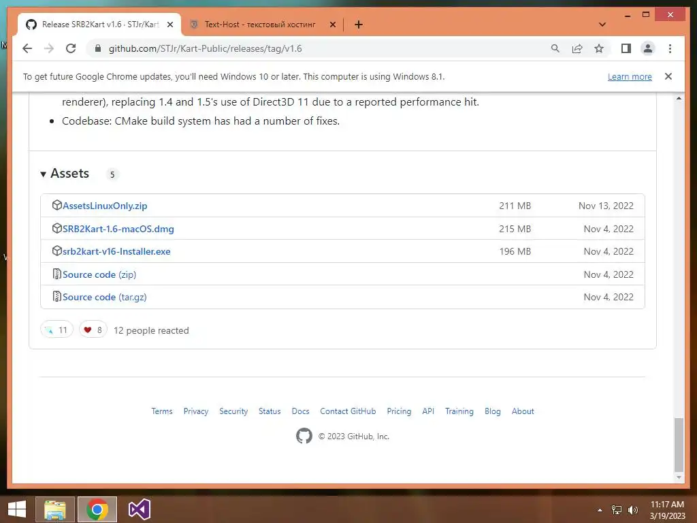Open the Contact GitHub link
This screenshot has width=697, height=523.
[348, 411]
